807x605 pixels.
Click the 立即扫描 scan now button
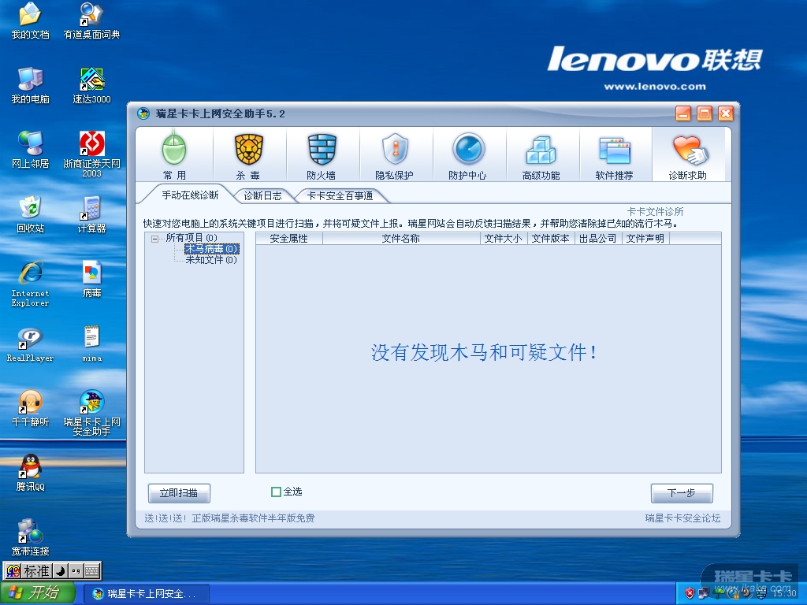[179, 493]
